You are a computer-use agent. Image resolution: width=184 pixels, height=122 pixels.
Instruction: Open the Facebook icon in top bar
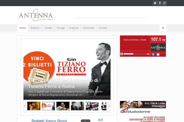pyautogui.click(x=160, y=3)
